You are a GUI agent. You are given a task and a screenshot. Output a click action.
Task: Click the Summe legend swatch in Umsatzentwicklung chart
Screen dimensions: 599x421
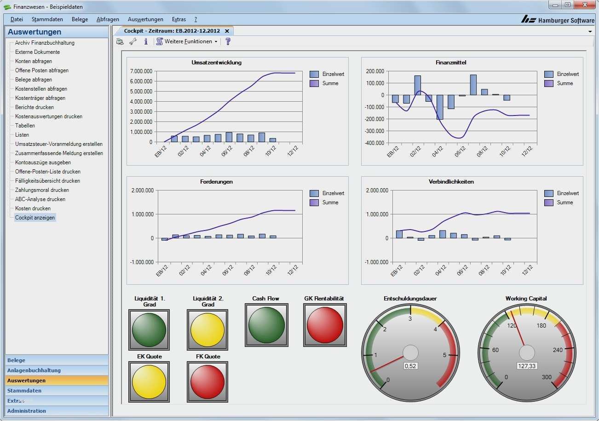pyautogui.click(x=314, y=83)
